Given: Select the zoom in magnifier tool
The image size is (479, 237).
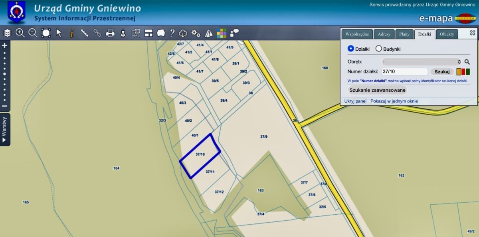Looking at the screenshot, I should click(x=20, y=33).
